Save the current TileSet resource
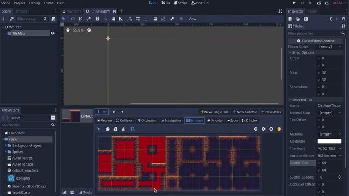 coord(306,19)
